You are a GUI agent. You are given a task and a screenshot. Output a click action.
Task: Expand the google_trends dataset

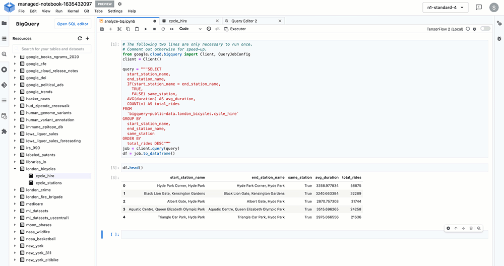coord(15,92)
